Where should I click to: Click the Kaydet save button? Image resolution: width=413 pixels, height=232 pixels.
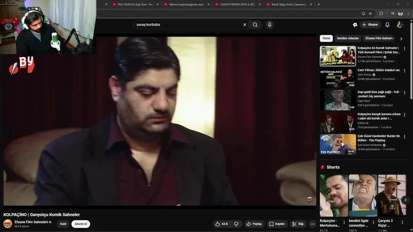[277, 224]
